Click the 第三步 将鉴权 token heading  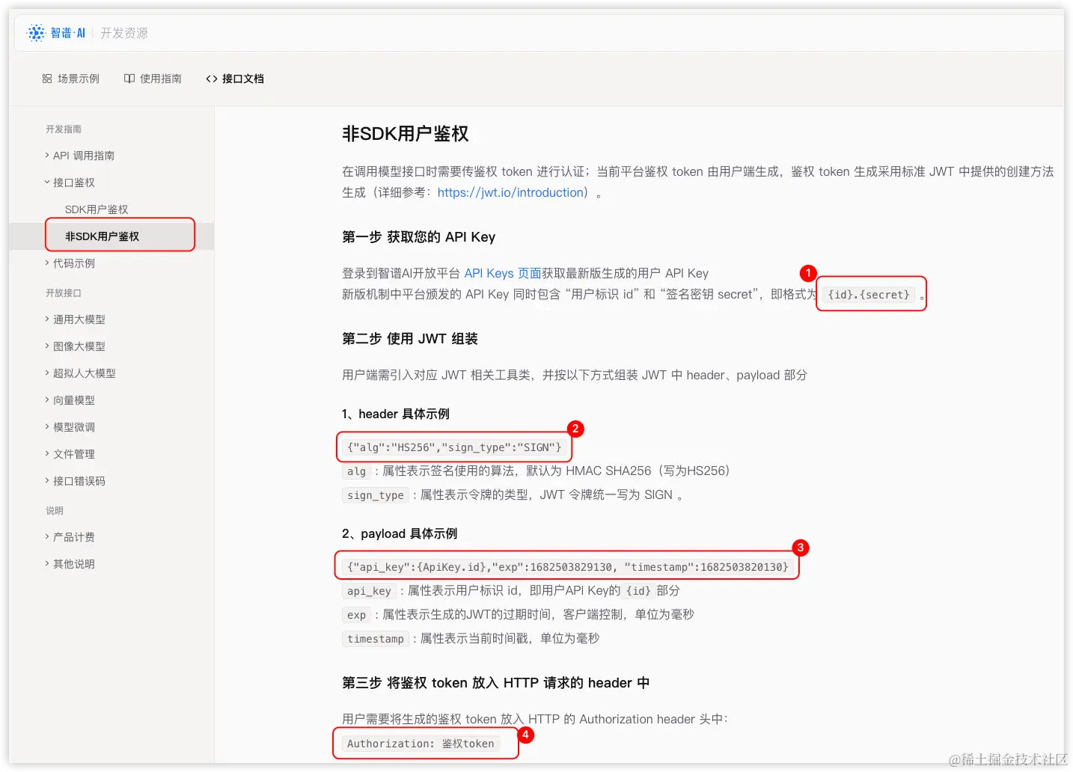click(495, 683)
